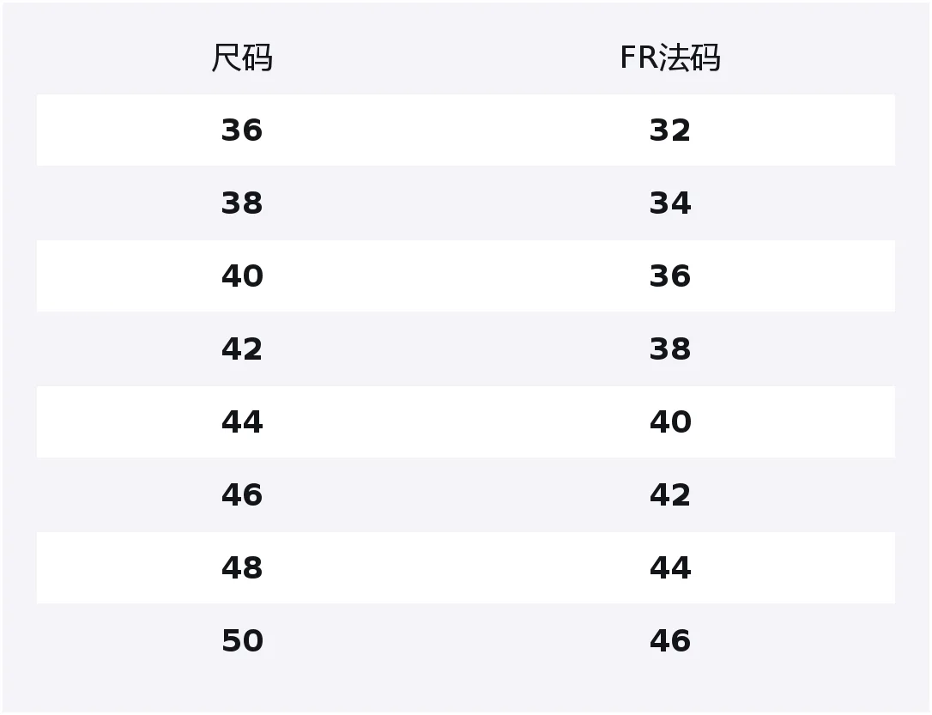Click FR法码 value 40
Screen dimensions: 932x715
[x=669, y=422]
